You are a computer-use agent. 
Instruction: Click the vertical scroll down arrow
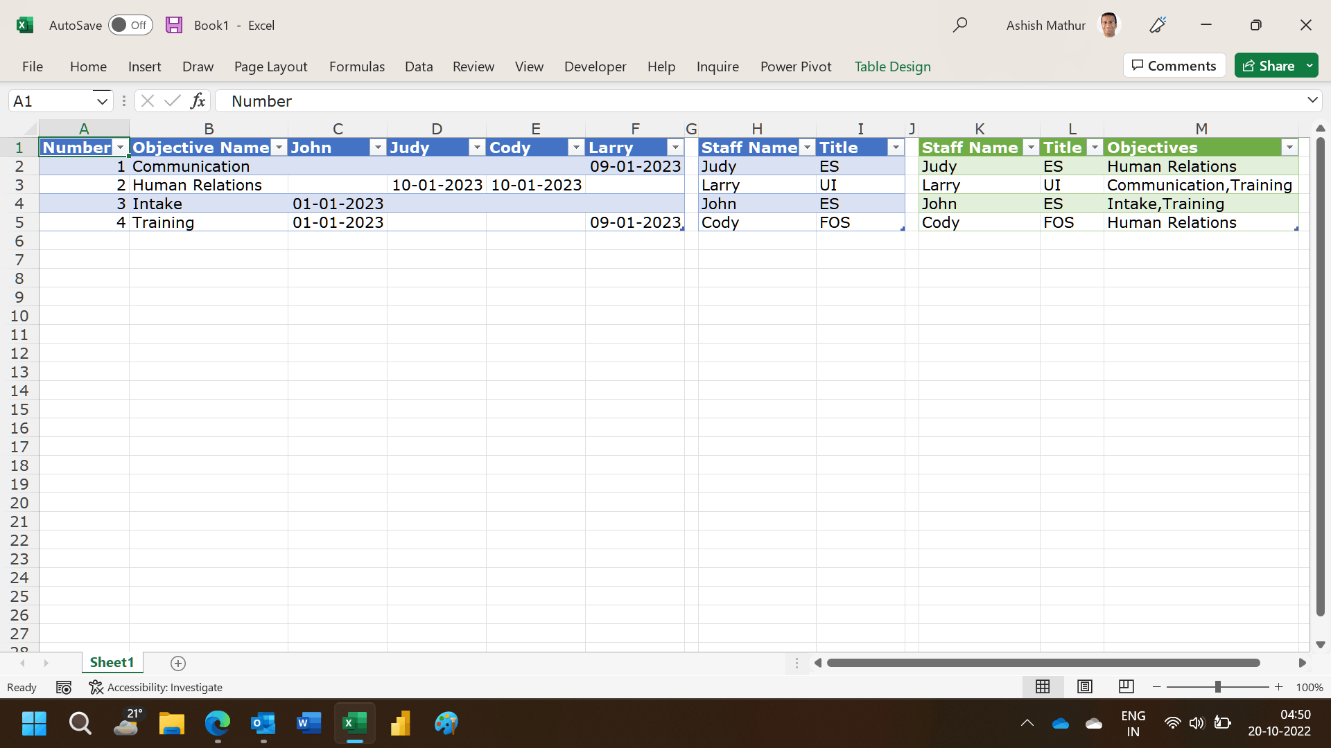point(1320,644)
